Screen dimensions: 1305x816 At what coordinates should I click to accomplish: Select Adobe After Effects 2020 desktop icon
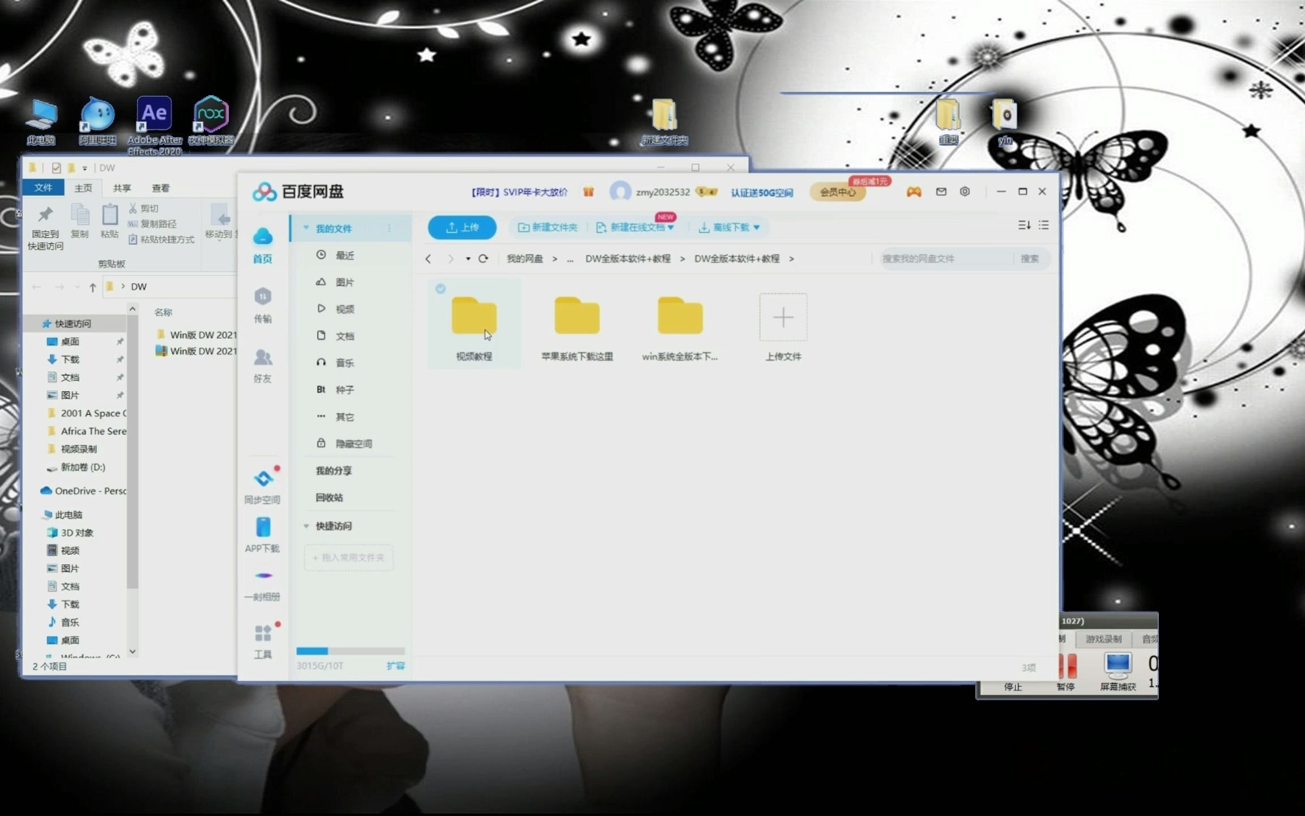tap(154, 126)
